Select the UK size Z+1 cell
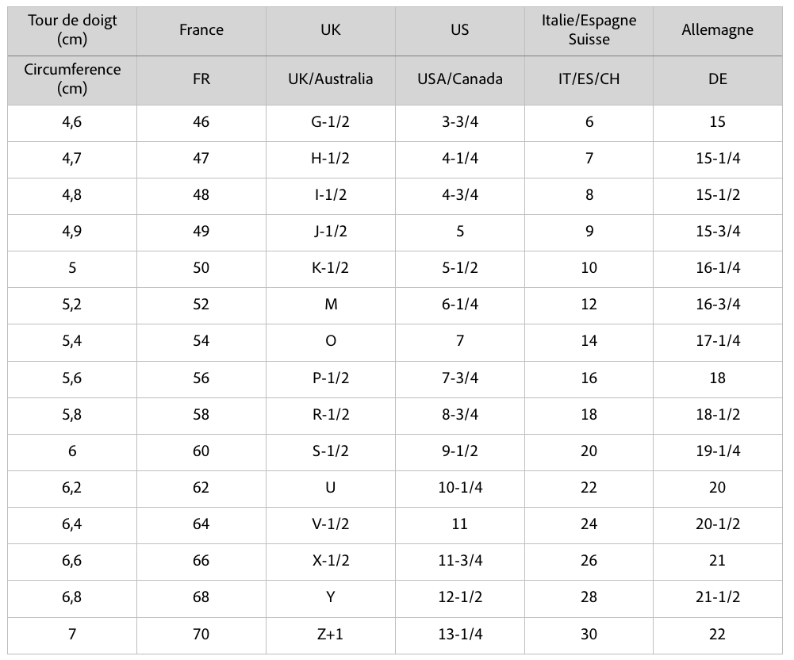Screen dimensions: 794x660 click(x=331, y=634)
